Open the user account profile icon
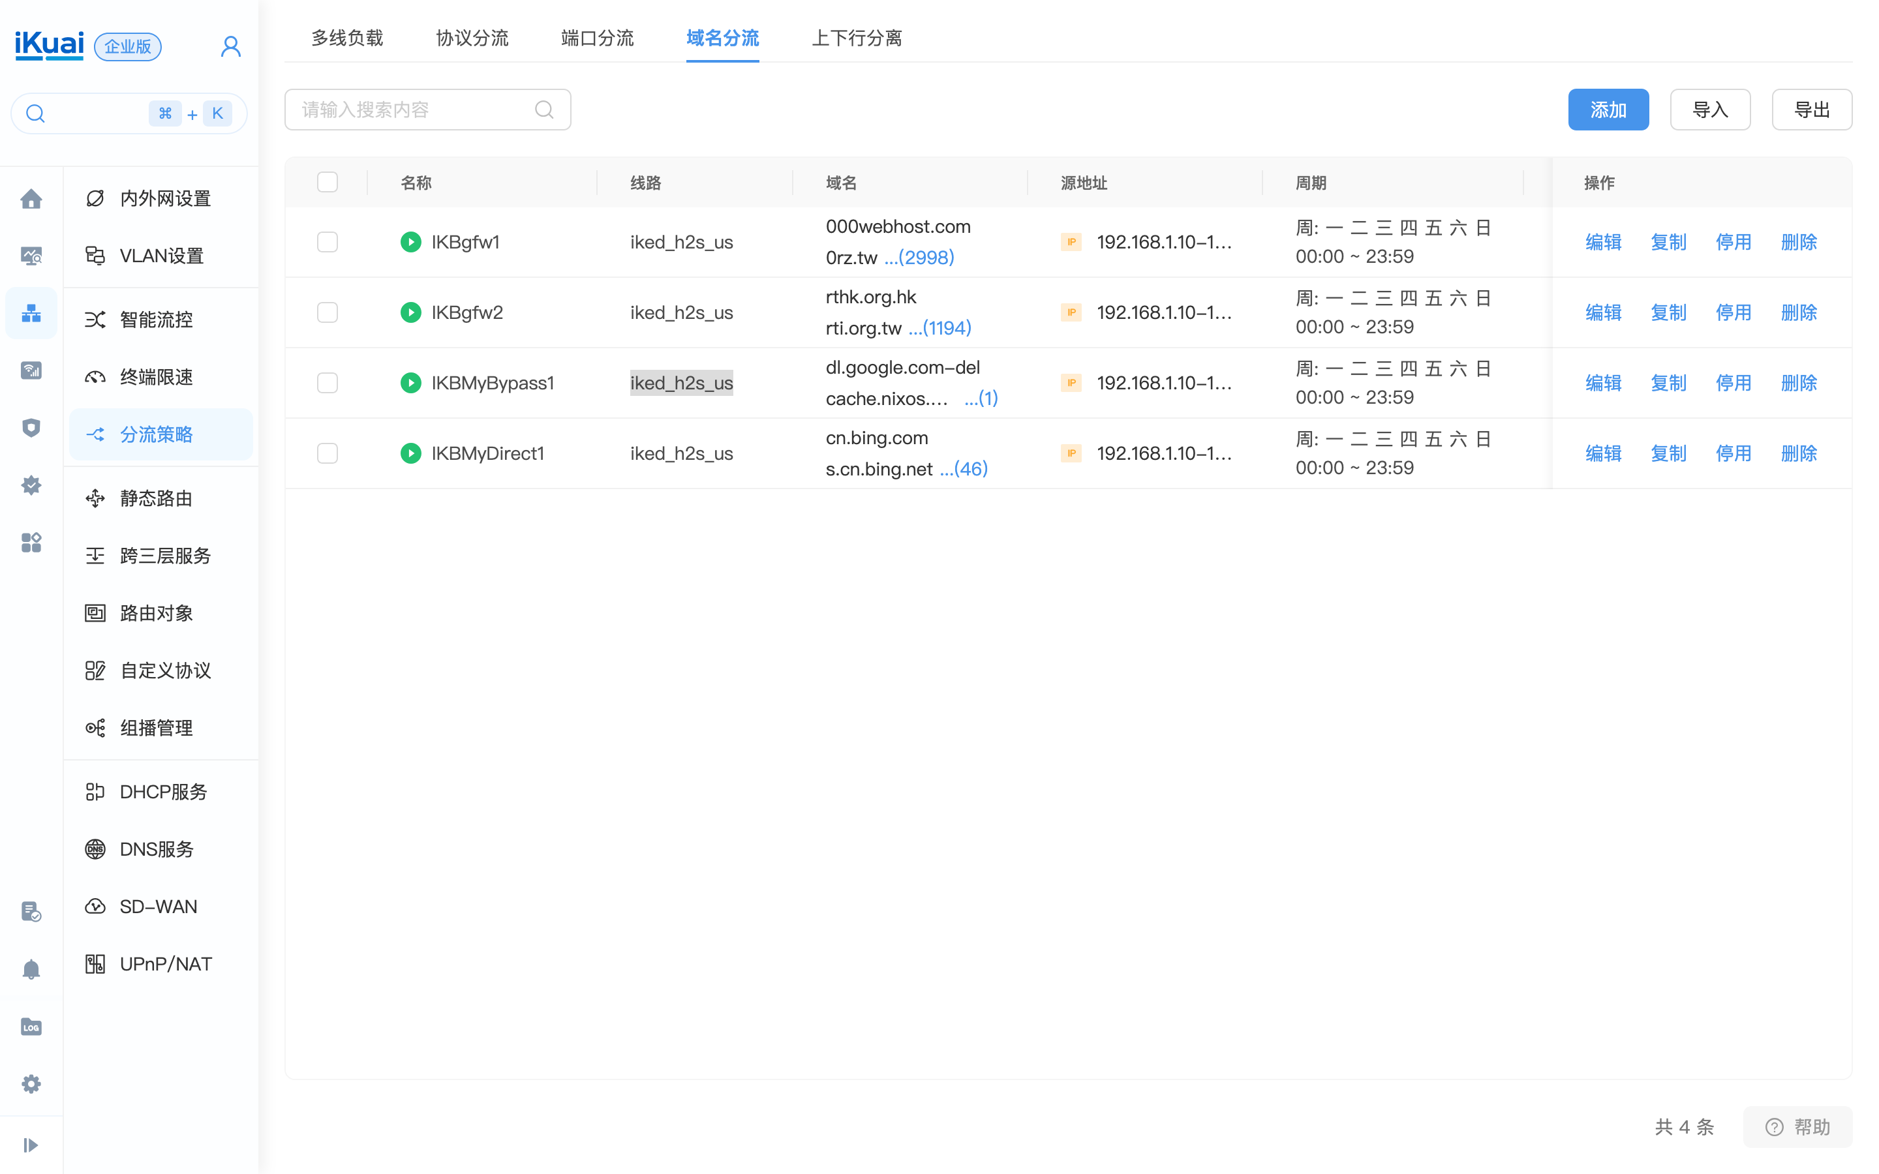 point(230,46)
